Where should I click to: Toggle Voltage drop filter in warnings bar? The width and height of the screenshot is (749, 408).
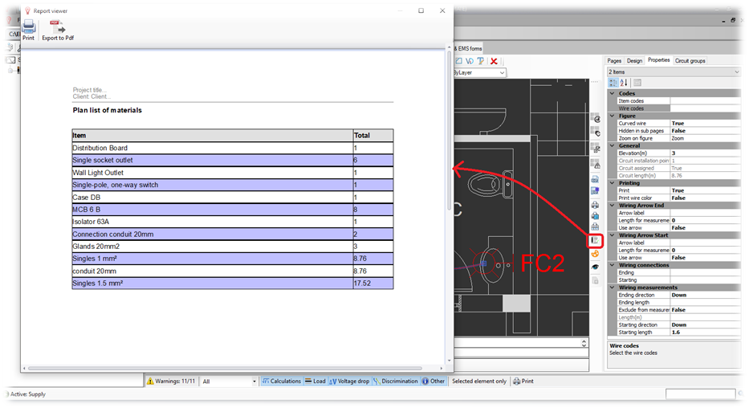(x=349, y=381)
